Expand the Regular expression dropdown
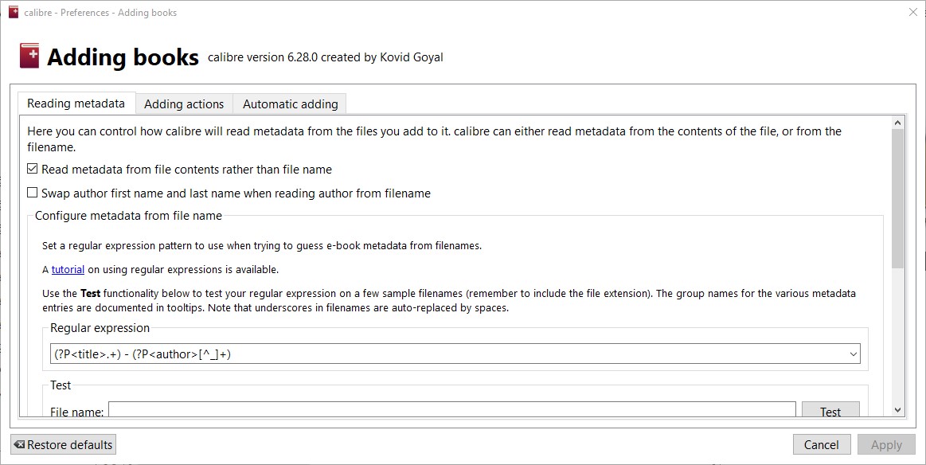Screen dimensions: 926x465 [x=854, y=354]
